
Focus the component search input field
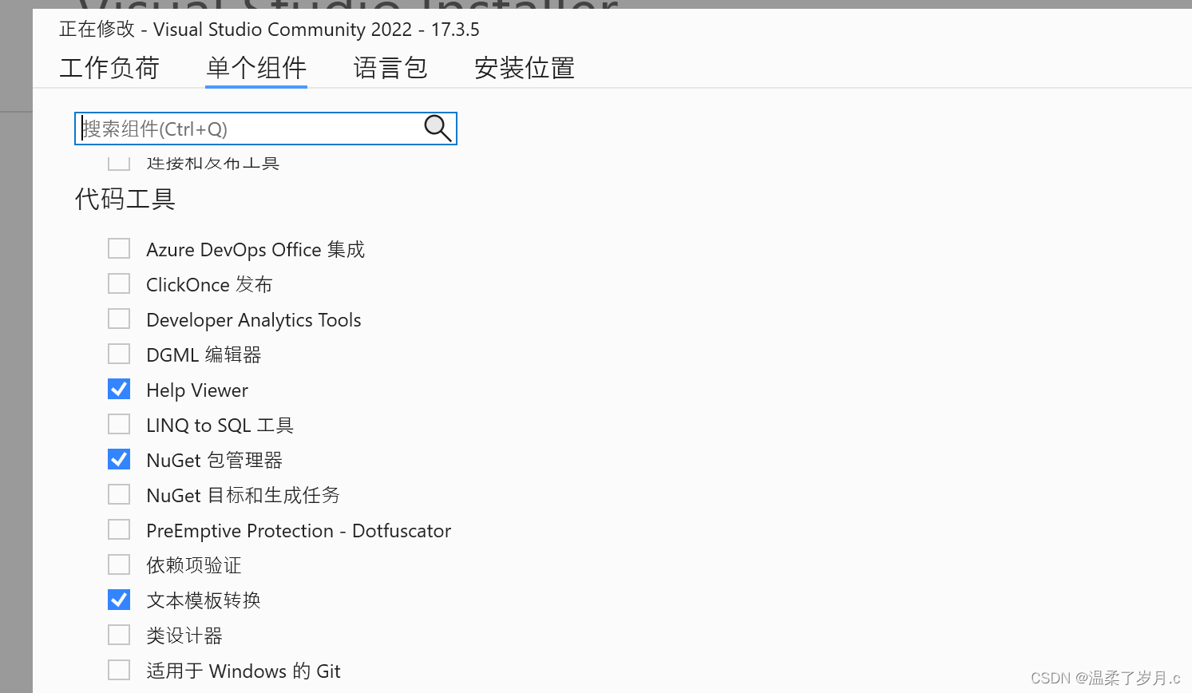(x=265, y=129)
